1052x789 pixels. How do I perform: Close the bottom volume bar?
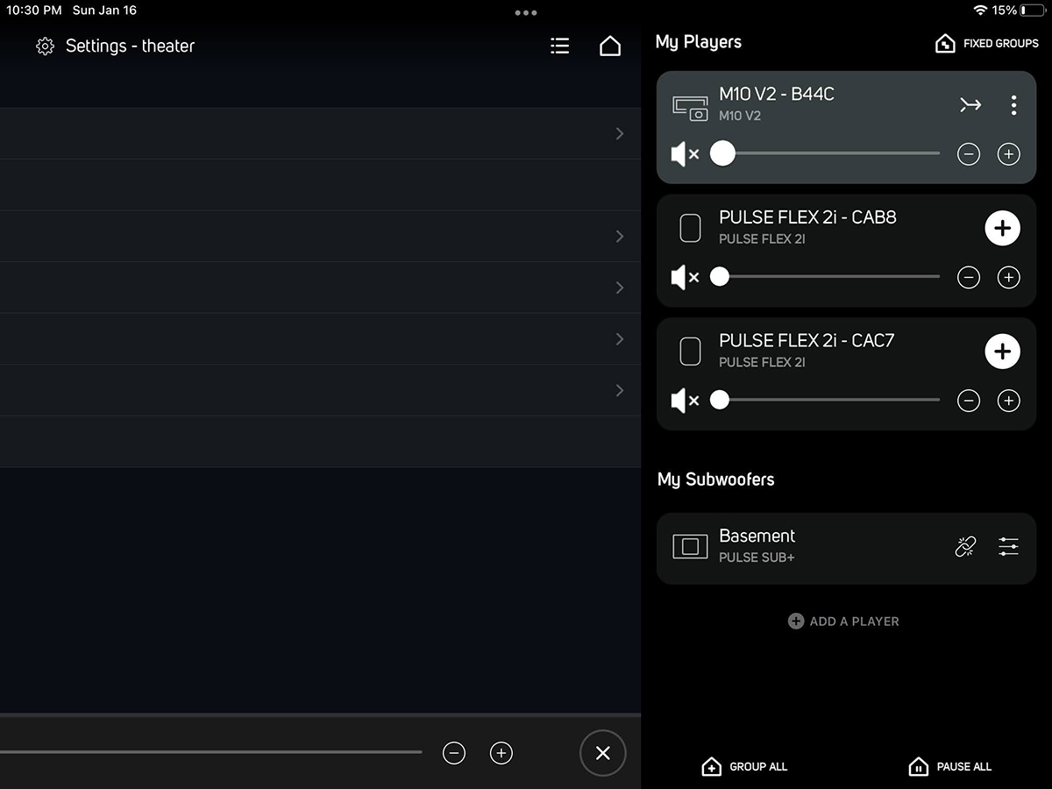(603, 753)
